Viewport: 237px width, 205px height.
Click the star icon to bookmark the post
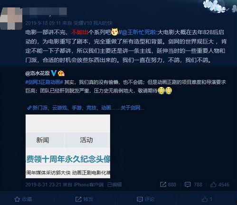(x=17, y=199)
